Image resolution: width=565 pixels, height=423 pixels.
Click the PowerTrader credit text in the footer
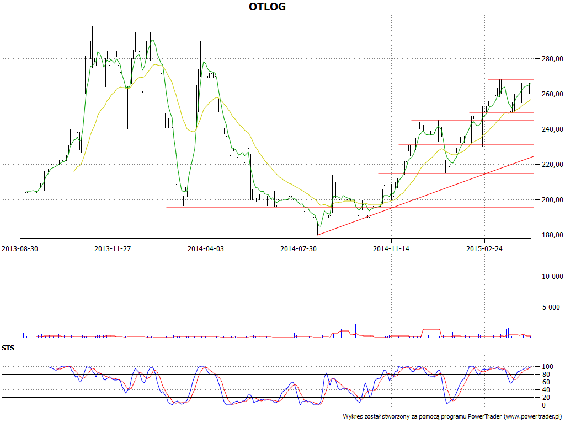452,416
